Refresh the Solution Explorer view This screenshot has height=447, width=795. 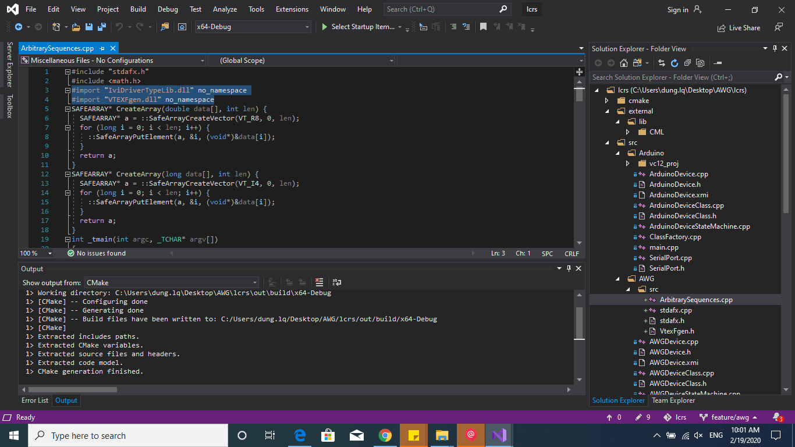(675, 62)
